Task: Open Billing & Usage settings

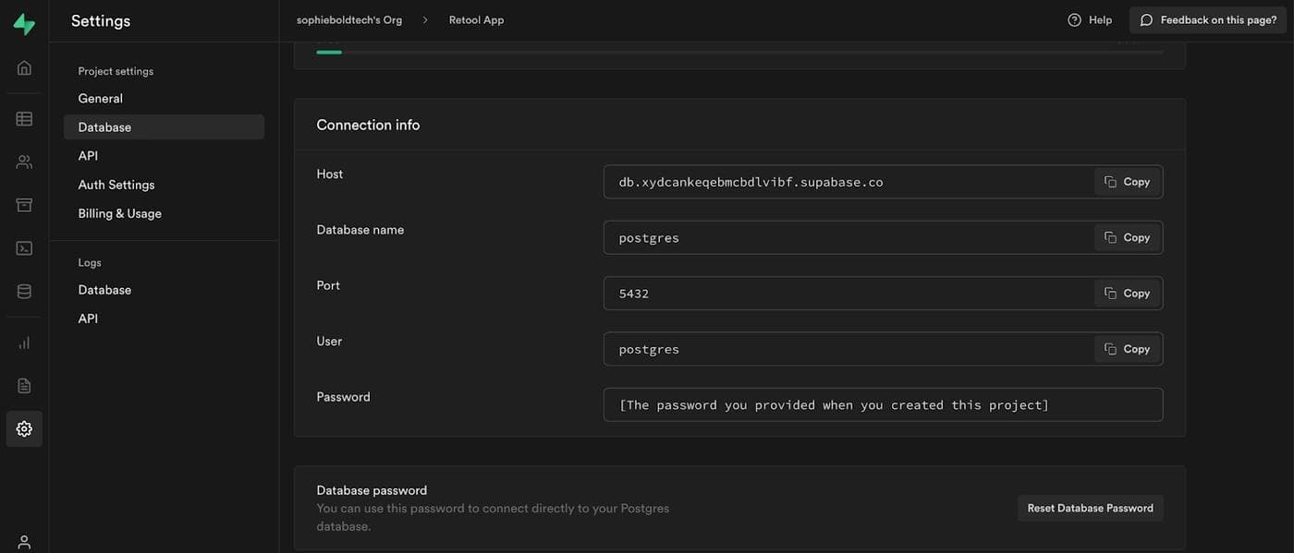Action: pyautogui.click(x=119, y=213)
